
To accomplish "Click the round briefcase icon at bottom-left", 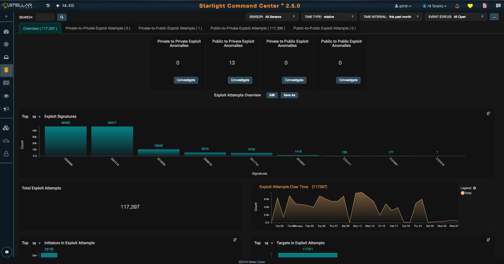I will [7, 252].
